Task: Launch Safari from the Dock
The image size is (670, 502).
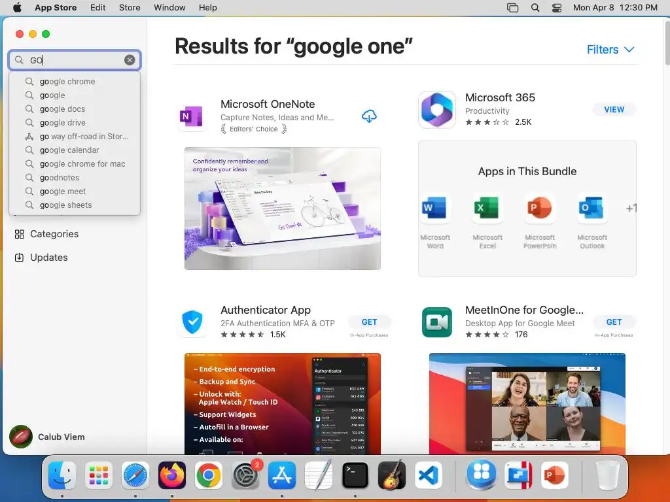Action: (135, 475)
